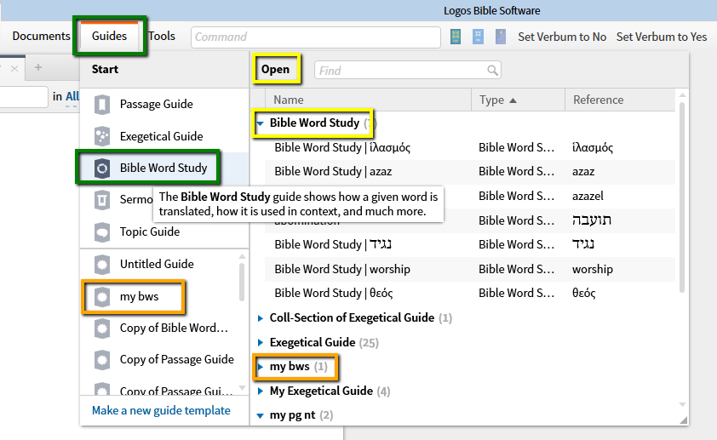
Task: Expand the Exegetical Guide (25) group
Action: coord(261,343)
